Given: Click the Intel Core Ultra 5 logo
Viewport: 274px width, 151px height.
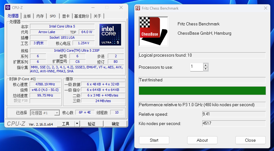Looking at the screenshot, I should point(110,34).
